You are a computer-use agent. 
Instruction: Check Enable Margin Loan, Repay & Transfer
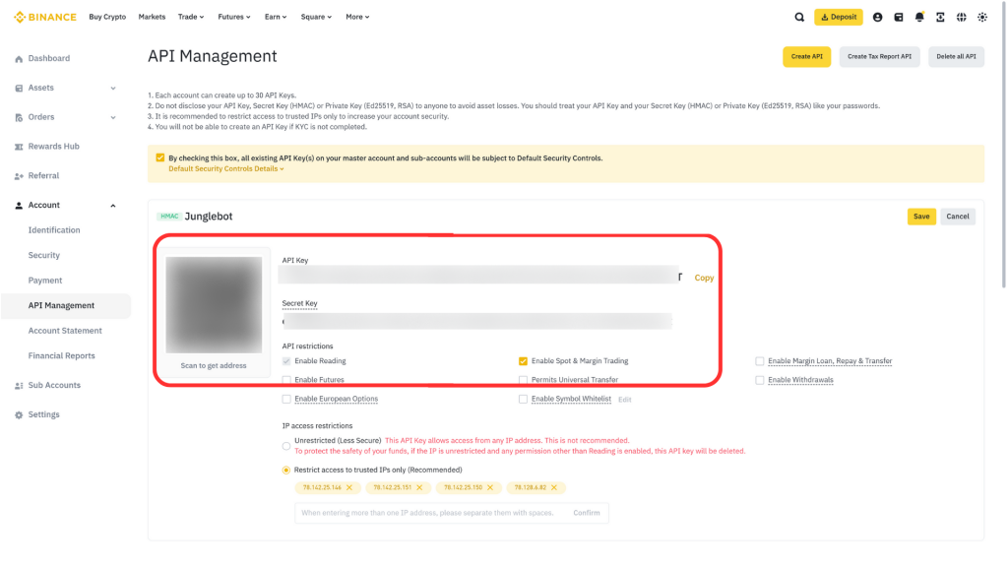point(759,361)
